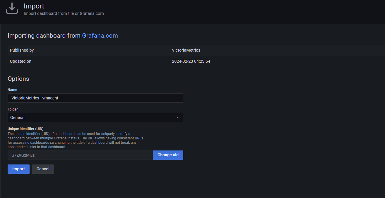Click the 'Import dashboard from file or Grafana.com' subtitle
The image size is (385, 198).
coord(64,13)
